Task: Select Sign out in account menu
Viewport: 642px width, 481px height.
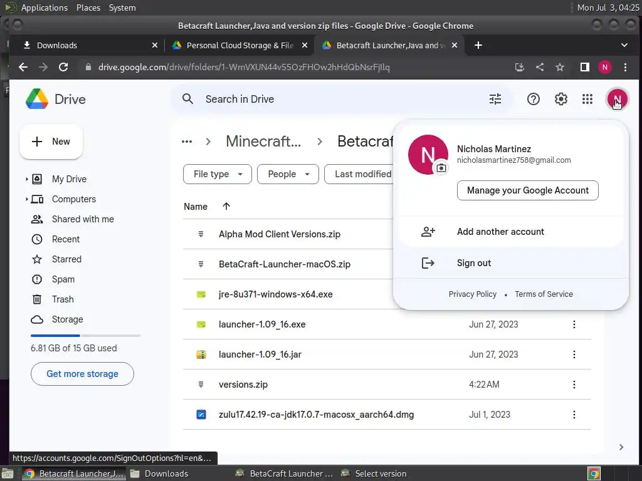Action: (511, 263)
